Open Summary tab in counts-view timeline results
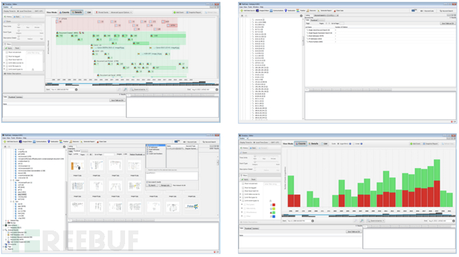The height and width of the screenshot is (257, 459). tap(255, 228)
